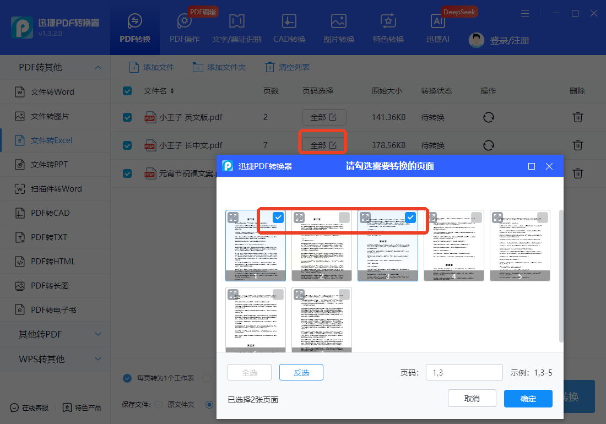Enlarge page 5 preview icon
This screenshot has width=606, height=424.
point(497,218)
